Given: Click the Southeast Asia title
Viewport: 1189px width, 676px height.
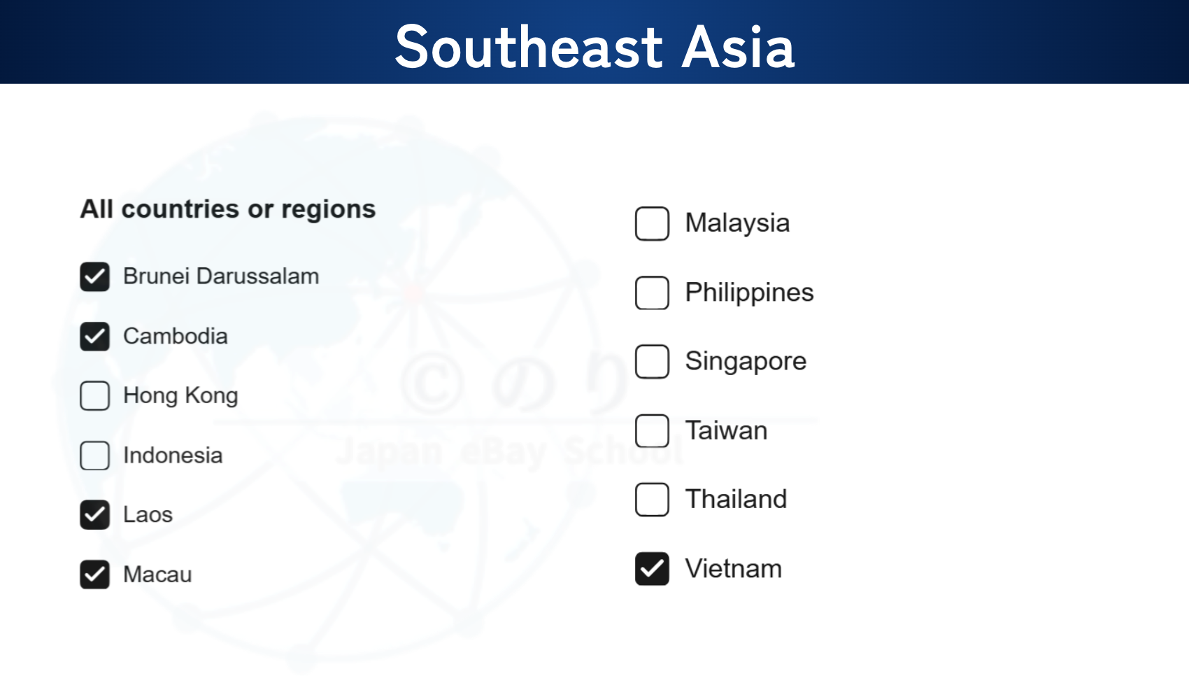Looking at the screenshot, I should pyautogui.click(x=594, y=47).
